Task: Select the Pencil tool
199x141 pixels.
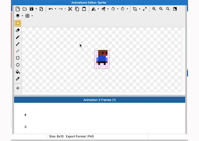Action: 18,37
